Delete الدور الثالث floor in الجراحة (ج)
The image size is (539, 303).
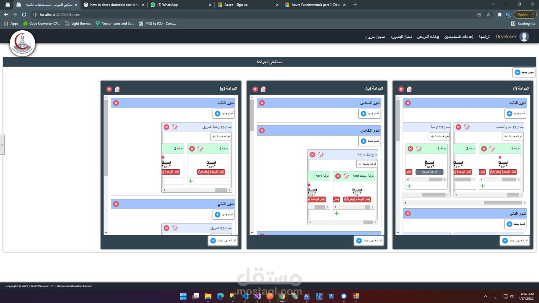click(116, 103)
